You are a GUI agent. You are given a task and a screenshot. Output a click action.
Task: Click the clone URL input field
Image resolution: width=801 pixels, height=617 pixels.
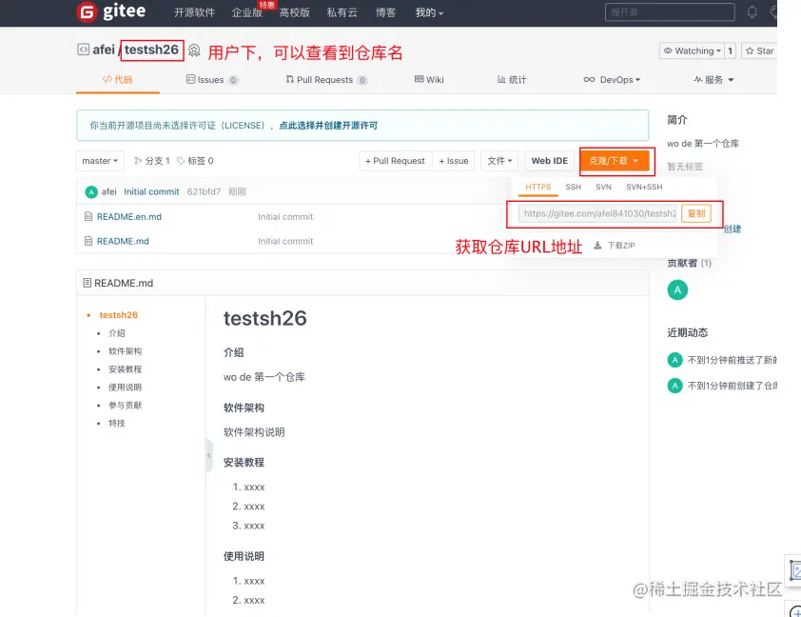(599, 213)
